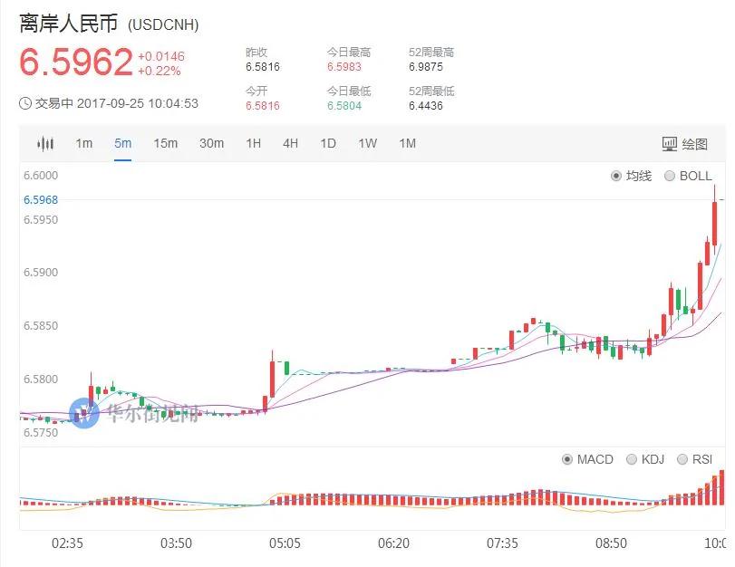This screenshot has height=567, width=735.
Task: Click the candlestick chart type icon
Action: pyautogui.click(x=45, y=143)
